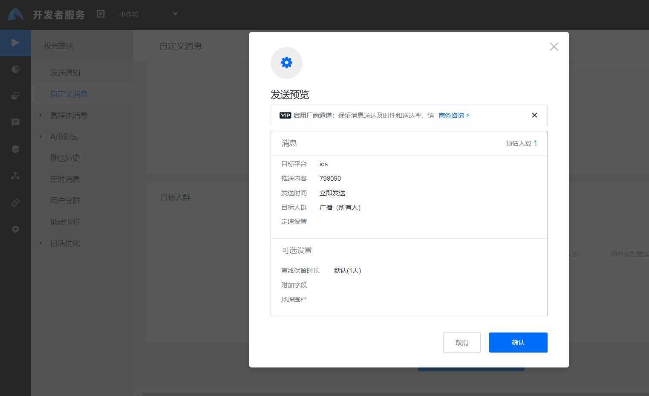Click the push send arrow sidebar icon
The image size is (649, 396).
(15, 43)
